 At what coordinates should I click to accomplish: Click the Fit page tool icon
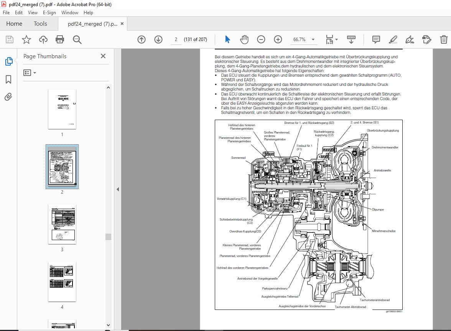coord(329,40)
